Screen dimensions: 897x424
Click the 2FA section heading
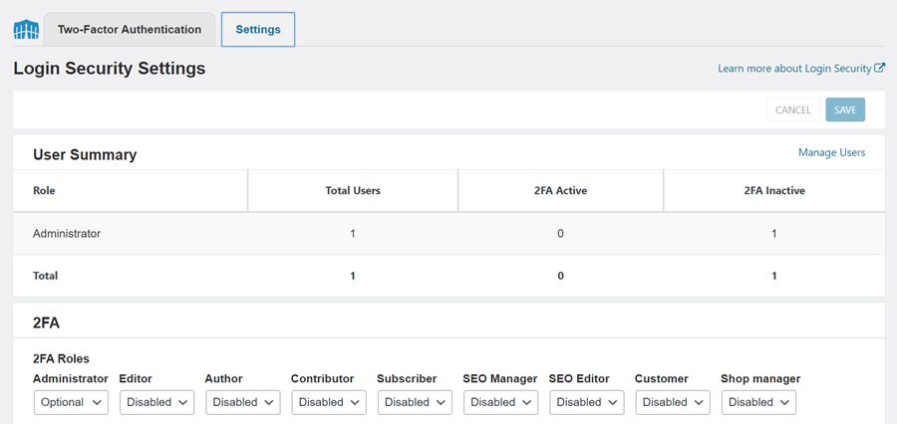[x=46, y=322]
